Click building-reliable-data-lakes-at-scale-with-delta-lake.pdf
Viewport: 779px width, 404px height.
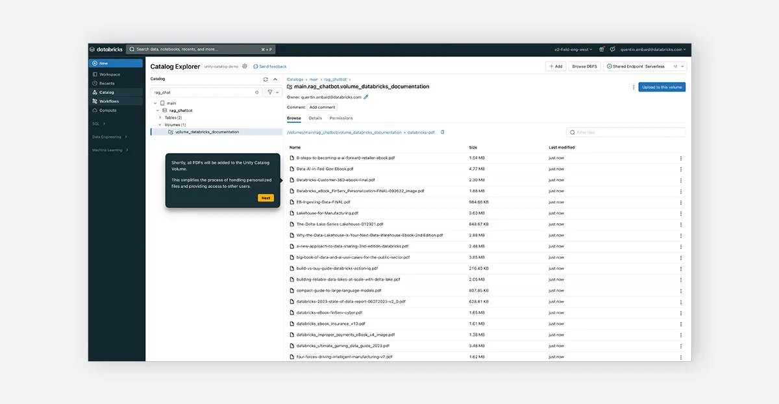click(349, 279)
